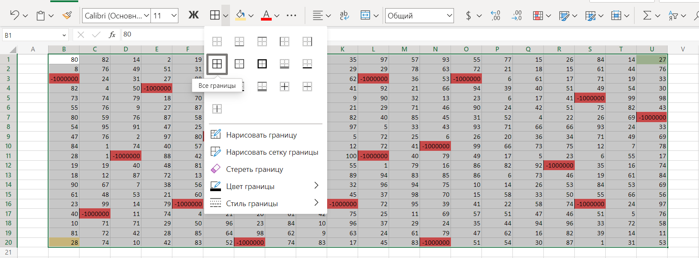Expand the font size dropdown
This screenshot has width=699, height=258.
[174, 16]
